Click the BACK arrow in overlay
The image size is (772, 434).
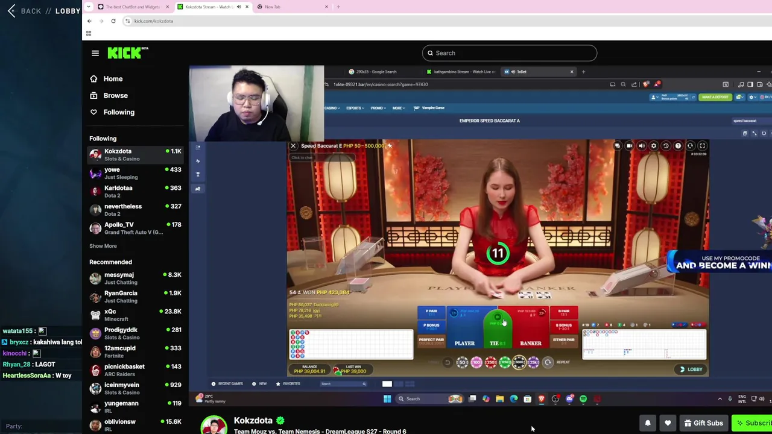(x=11, y=11)
